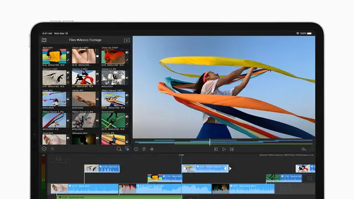Click the preview scrubber bar under viewer
The width and height of the screenshot is (354, 199).
(x=223, y=142)
